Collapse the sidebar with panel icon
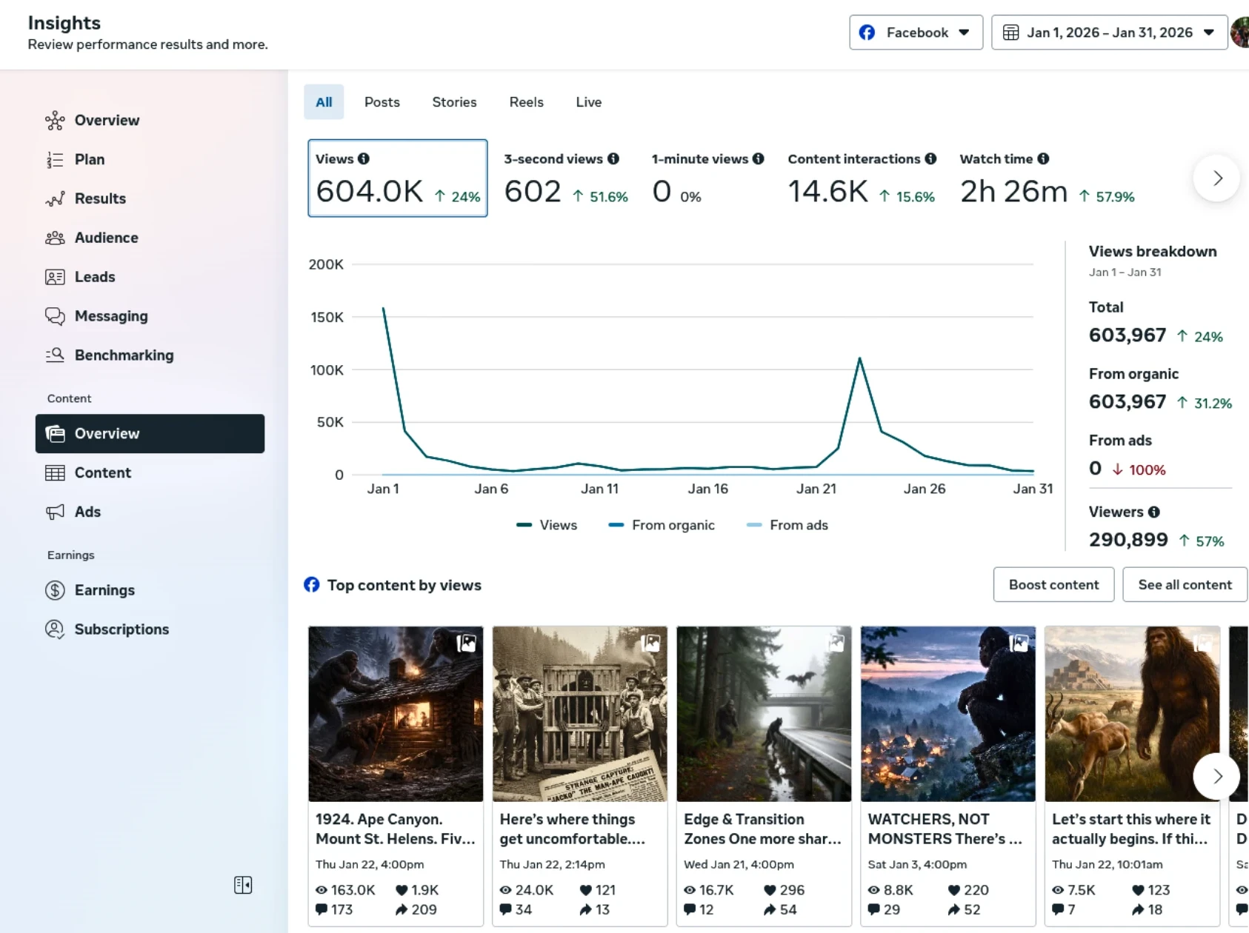Image resolution: width=1249 pixels, height=933 pixels. [243, 885]
